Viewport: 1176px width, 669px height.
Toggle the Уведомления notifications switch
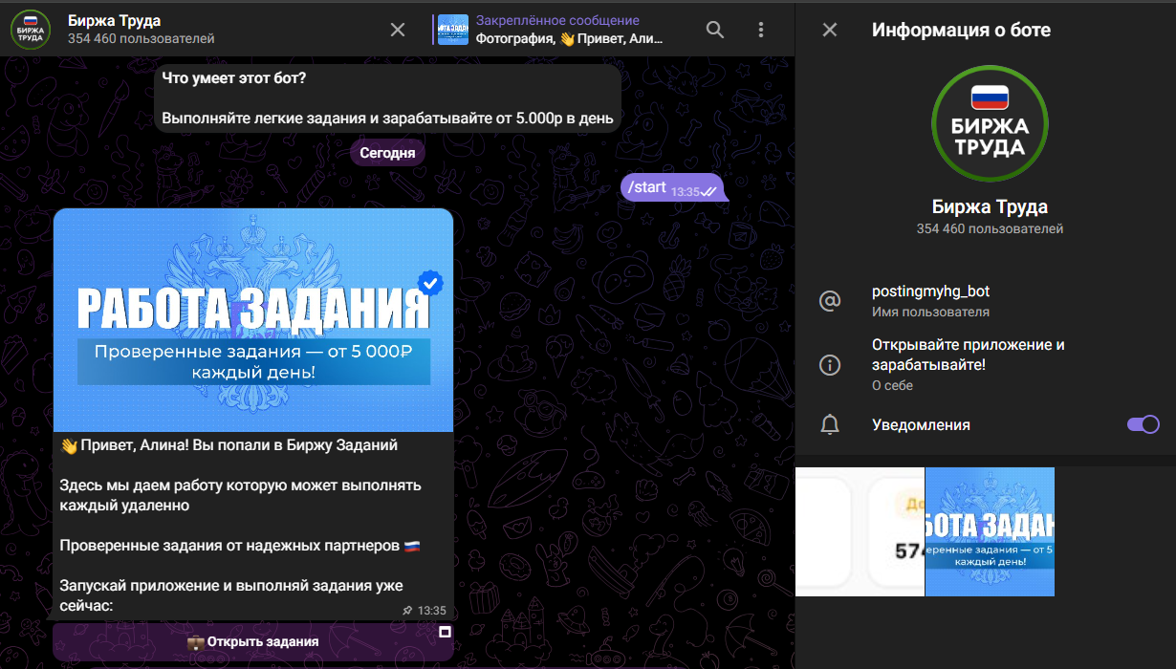(x=1143, y=424)
